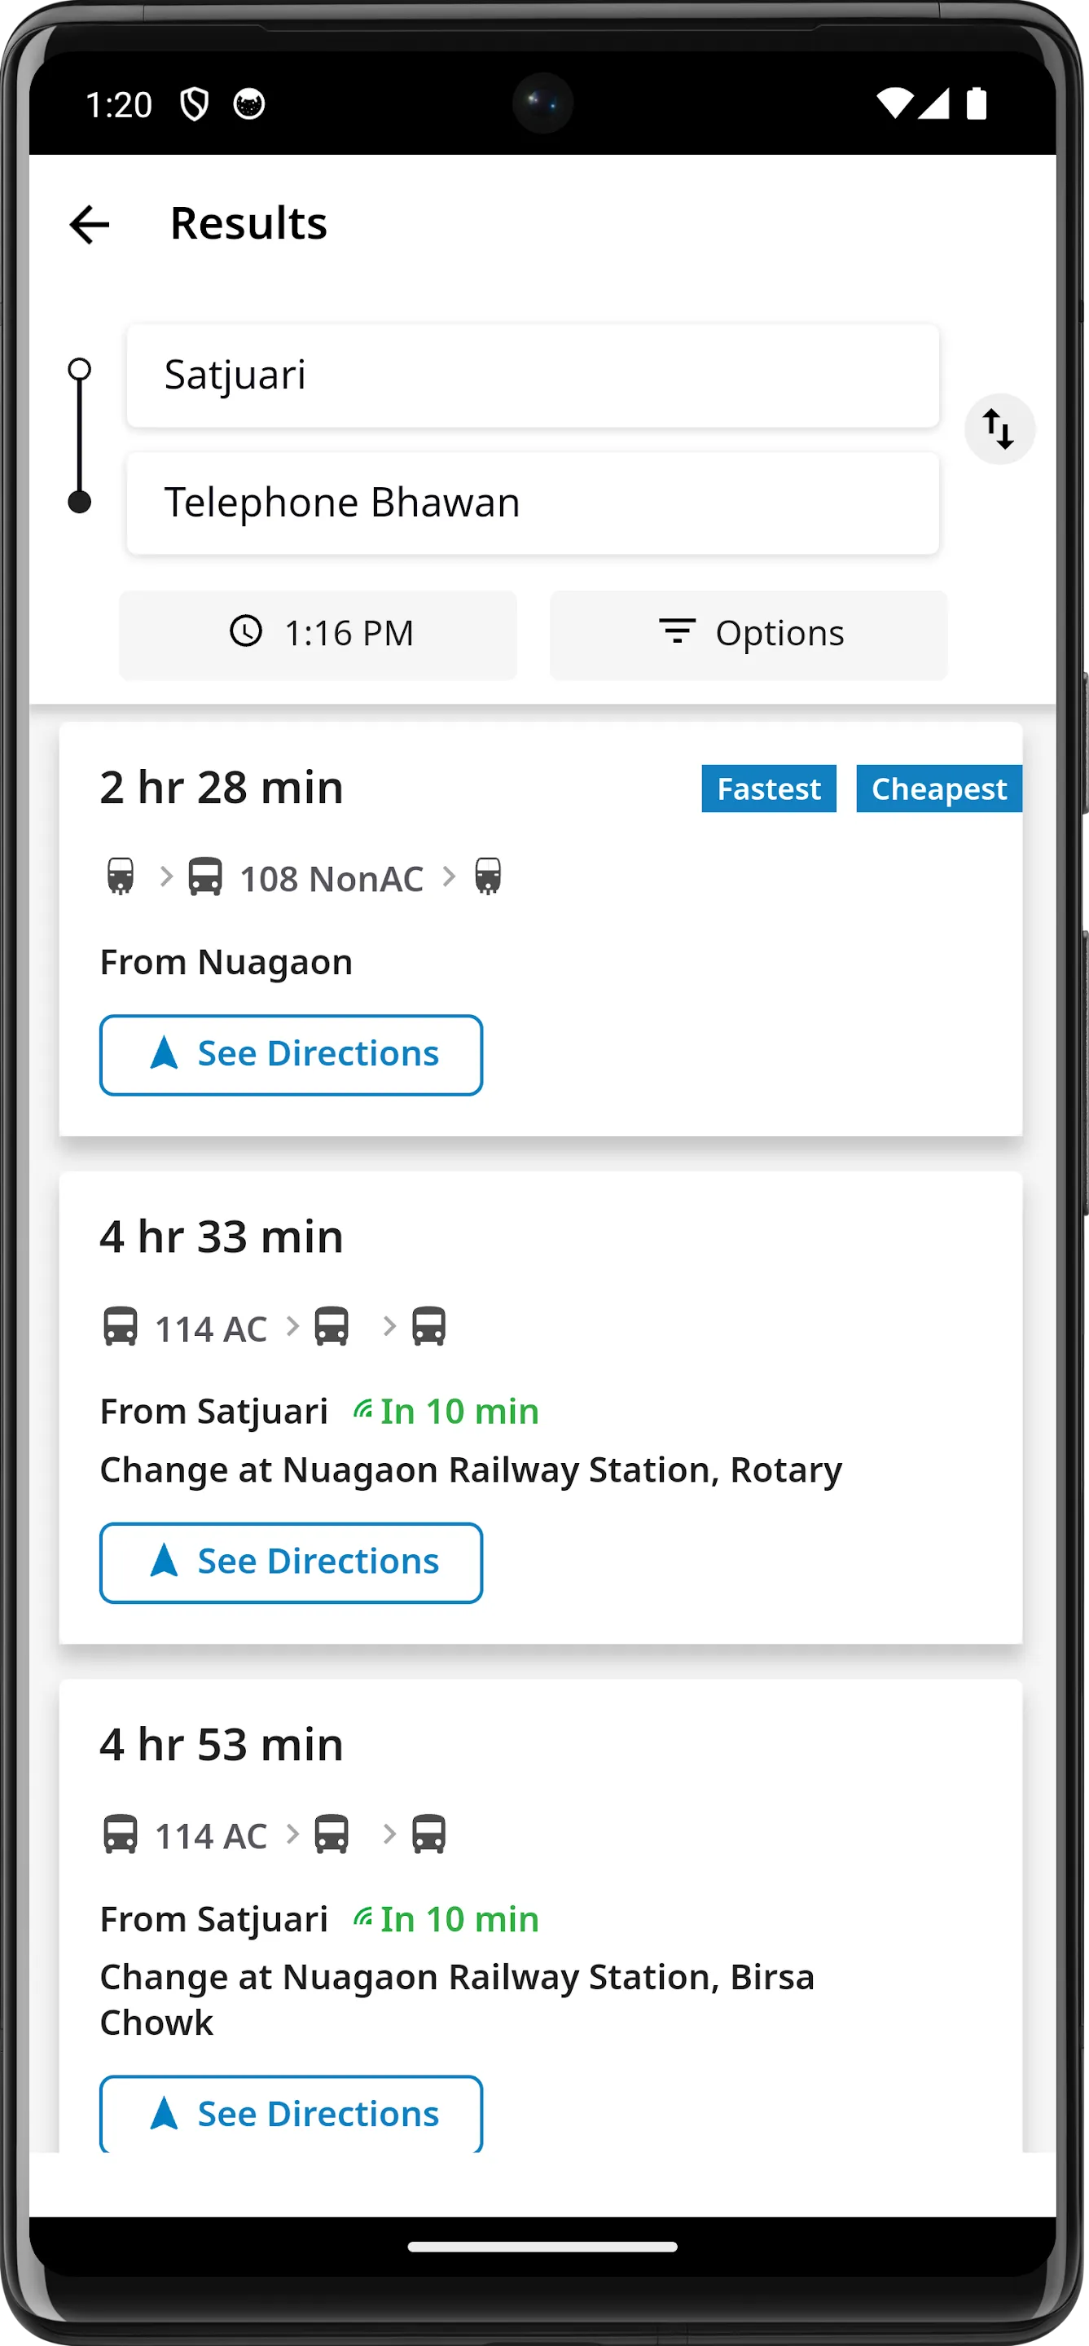Screen dimensions: 1089x2346
Task: Tap the live tracking icon in 4 hr 33 min route
Action: (363, 1411)
